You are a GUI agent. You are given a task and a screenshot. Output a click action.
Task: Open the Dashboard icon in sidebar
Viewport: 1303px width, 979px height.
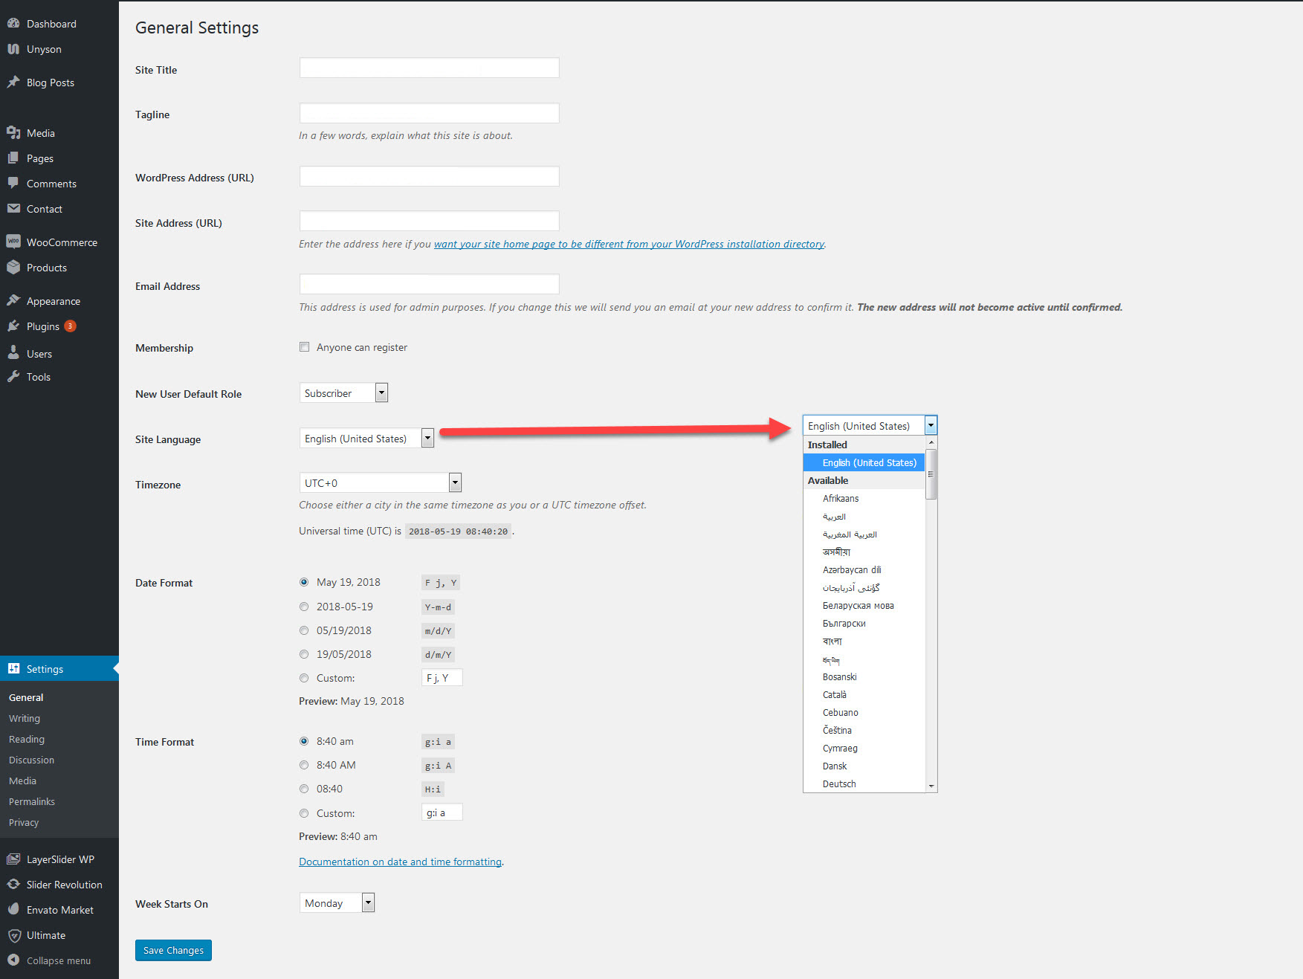click(x=13, y=24)
